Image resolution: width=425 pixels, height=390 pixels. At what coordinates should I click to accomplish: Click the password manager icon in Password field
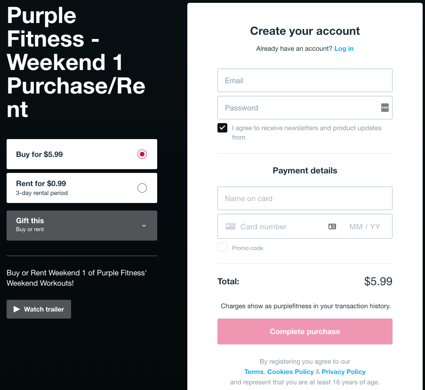coord(385,108)
